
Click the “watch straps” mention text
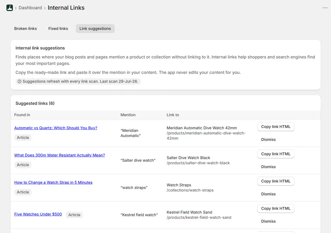tap(134, 188)
